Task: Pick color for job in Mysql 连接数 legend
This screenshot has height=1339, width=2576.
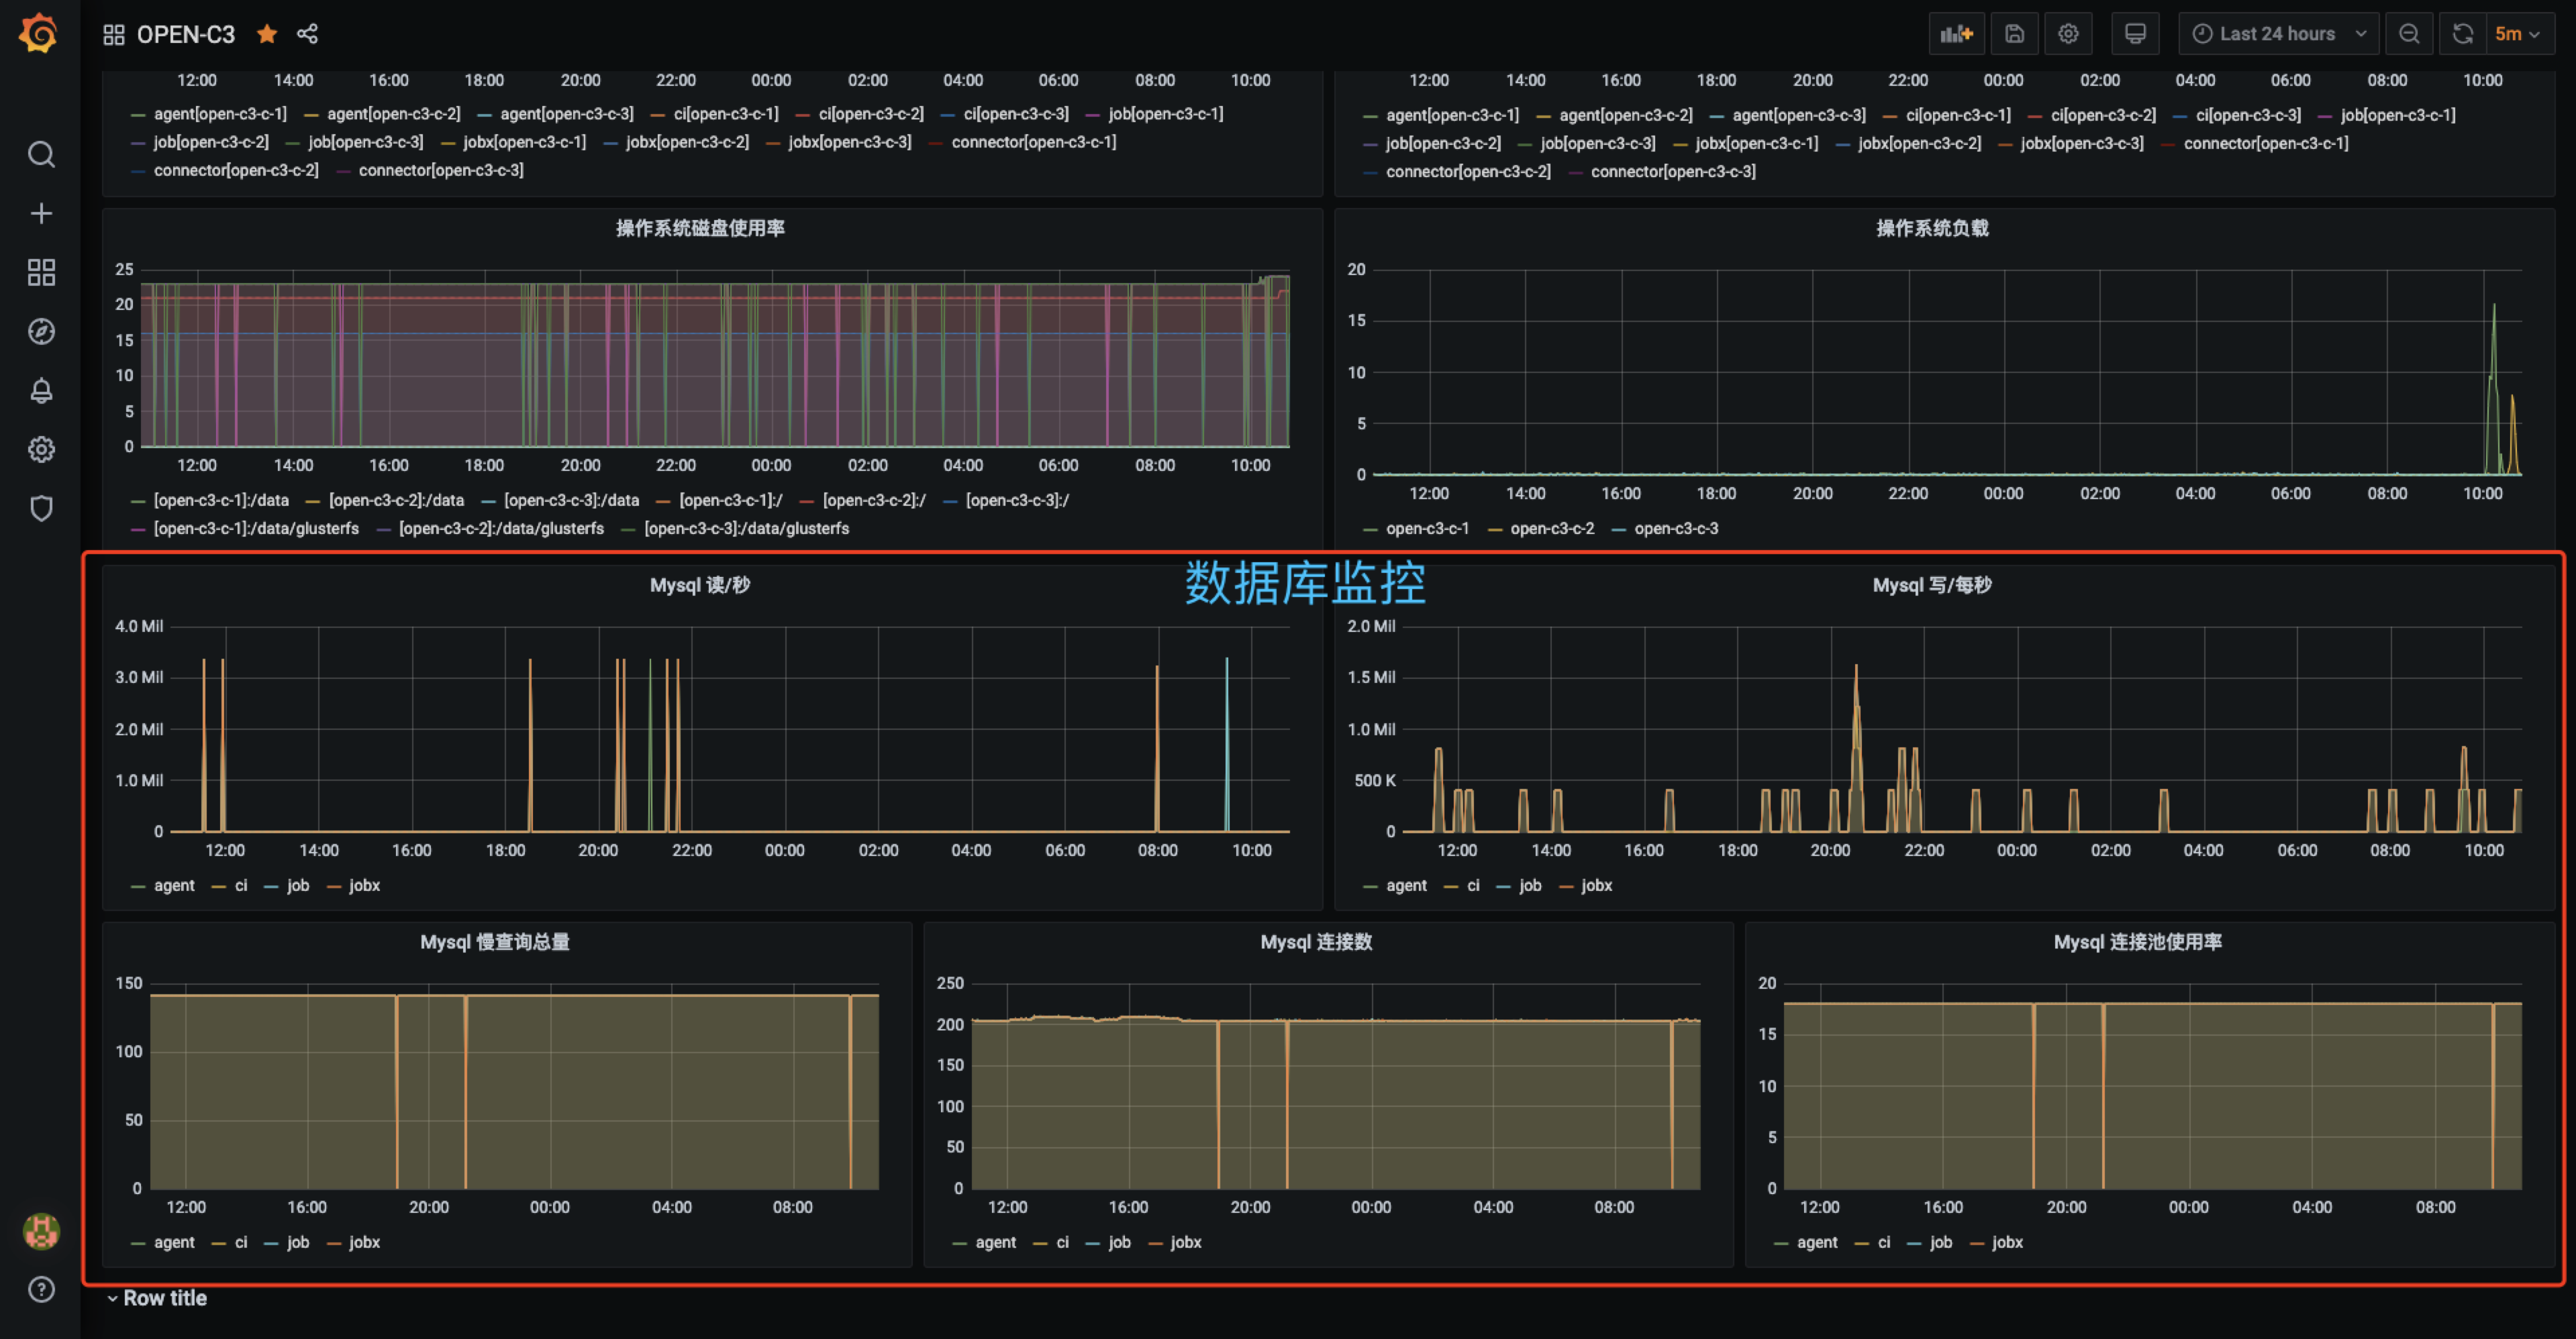Action: (1093, 1243)
